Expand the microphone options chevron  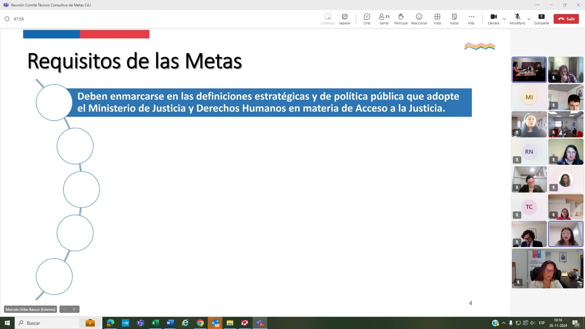(529, 19)
